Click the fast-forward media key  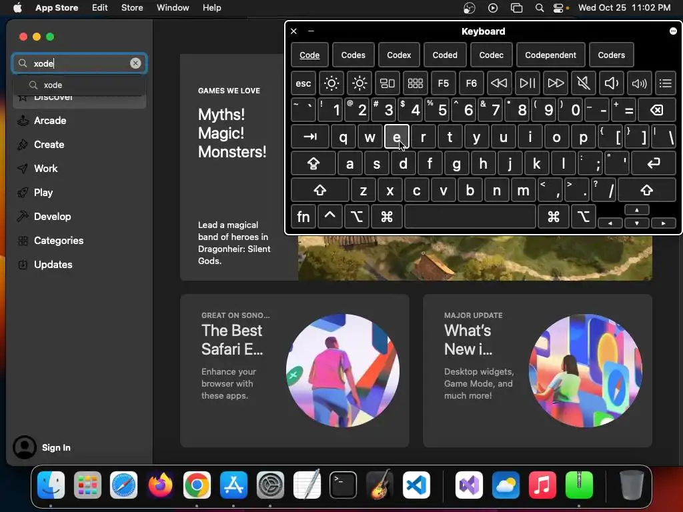point(556,83)
